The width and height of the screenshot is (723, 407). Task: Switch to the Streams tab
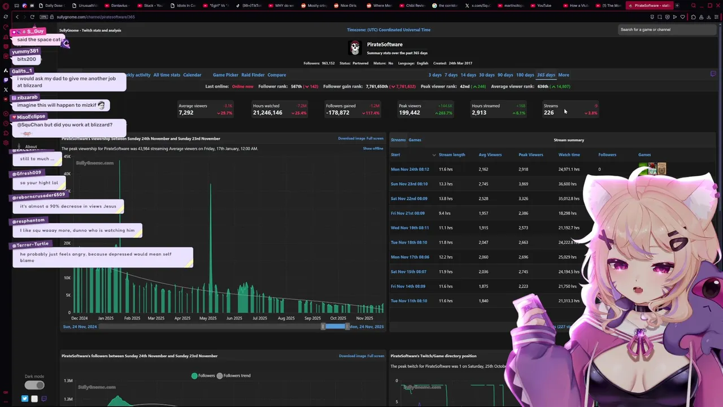(x=398, y=140)
